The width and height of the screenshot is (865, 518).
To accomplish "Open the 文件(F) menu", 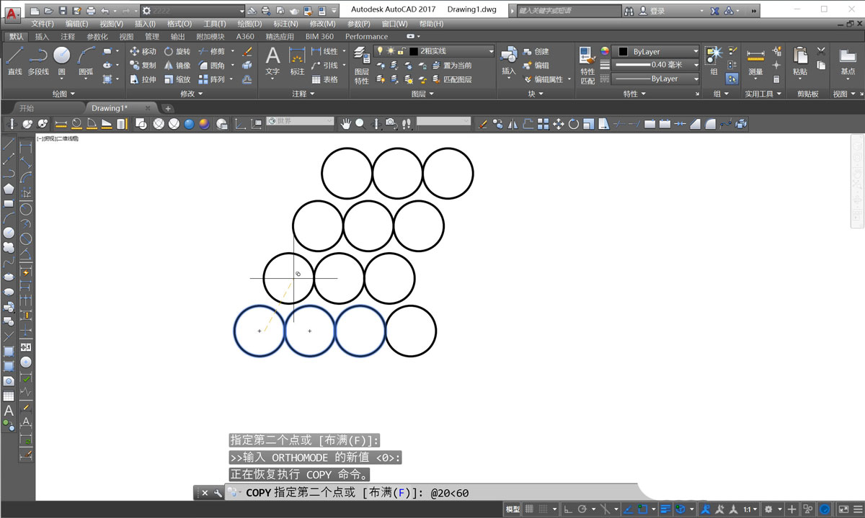I will click(x=43, y=24).
